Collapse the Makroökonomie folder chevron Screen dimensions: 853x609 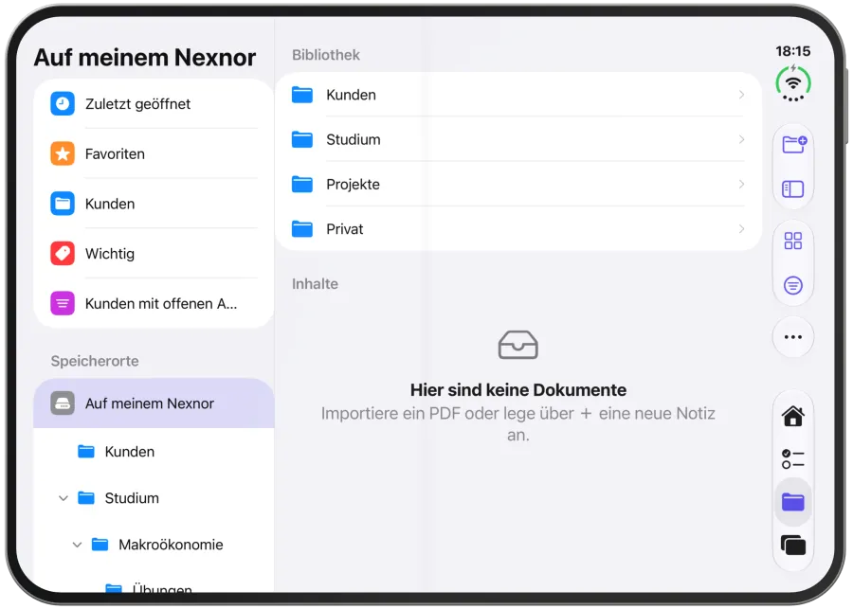(x=78, y=545)
